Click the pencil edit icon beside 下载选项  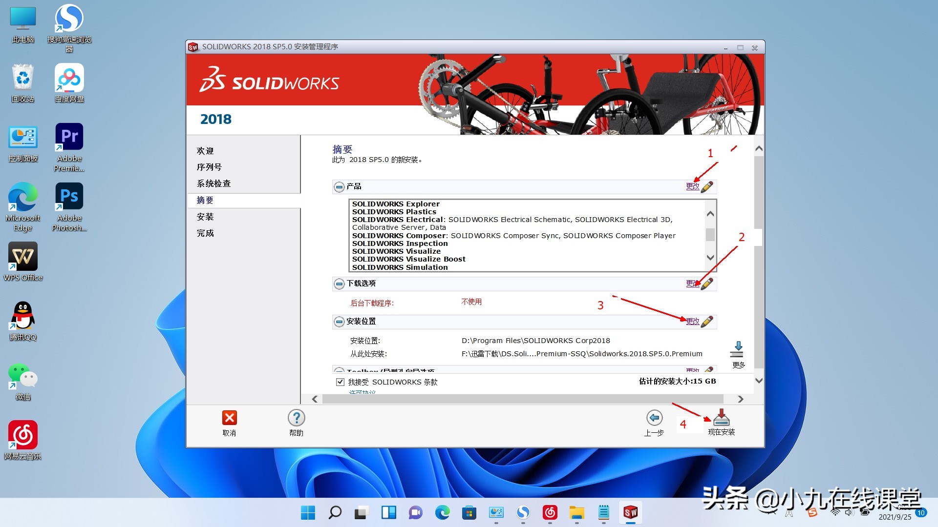coord(707,284)
